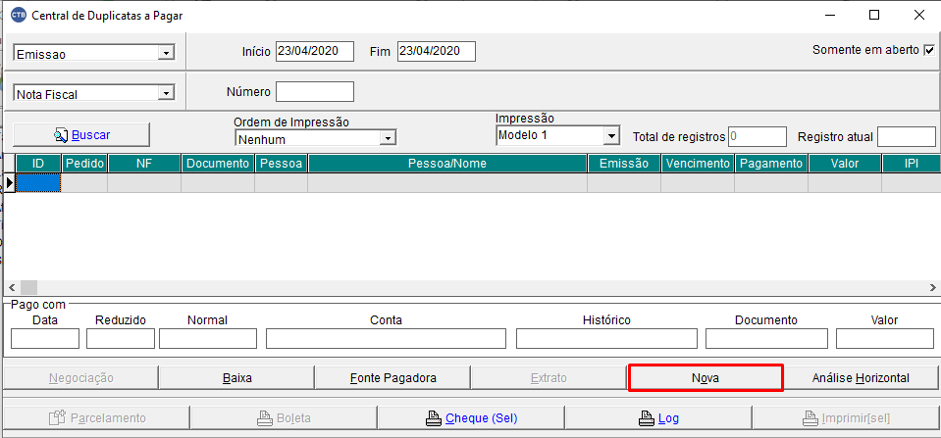Click the Nova button
Image resolution: width=941 pixels, height=438 pixels.
[x=705, y=377]
